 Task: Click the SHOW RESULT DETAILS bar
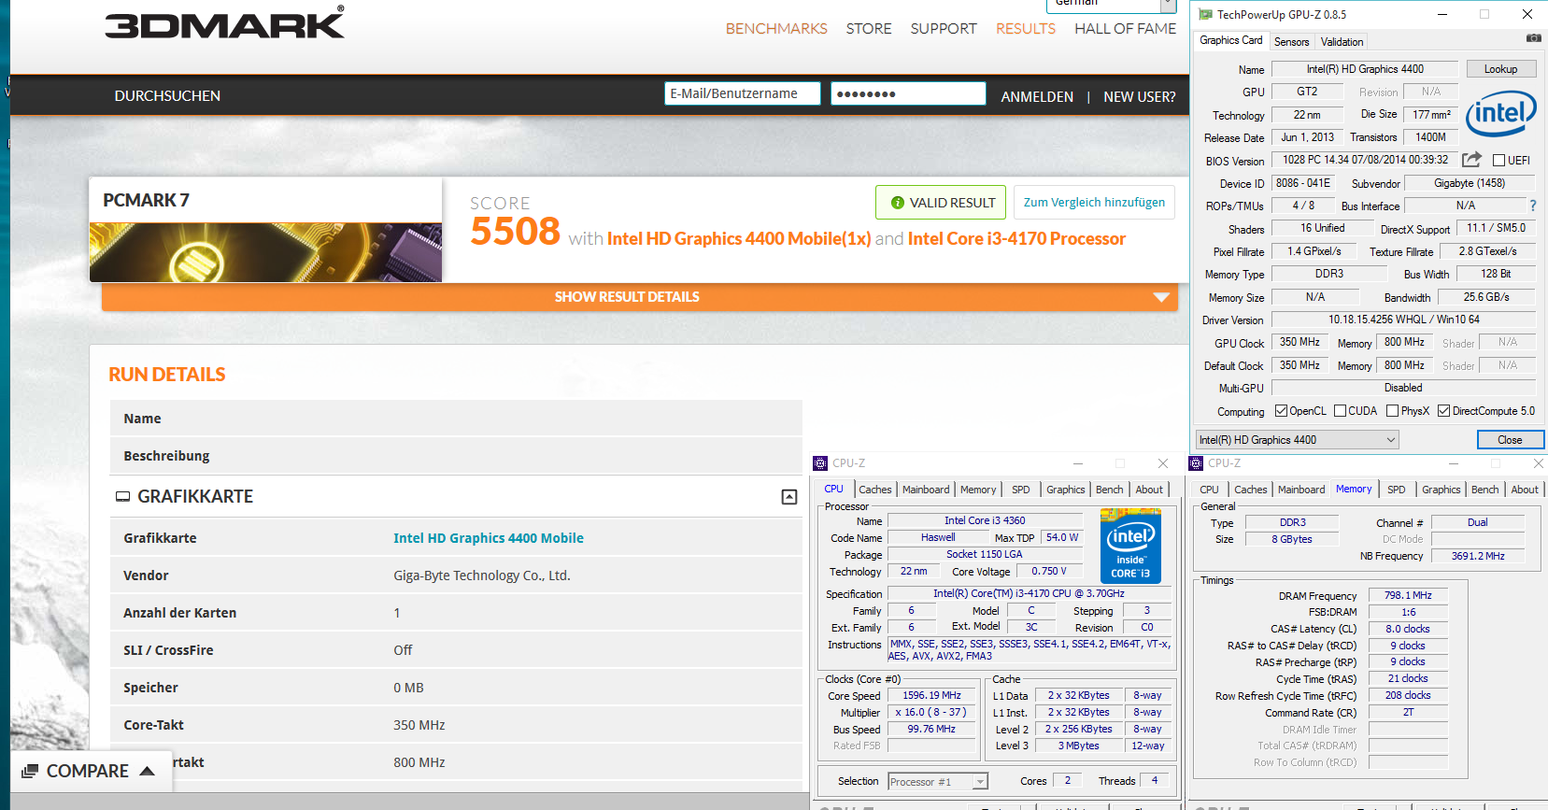640,297
